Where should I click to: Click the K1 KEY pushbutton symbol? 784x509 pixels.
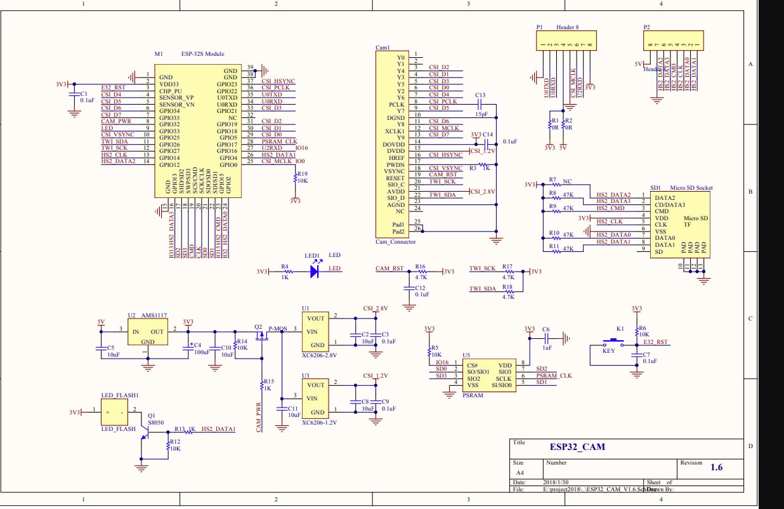click(613, 343)
